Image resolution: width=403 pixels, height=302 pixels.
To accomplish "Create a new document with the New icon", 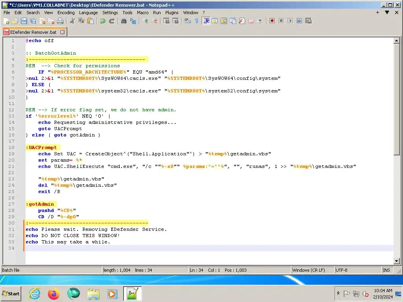I will [6, 21].
